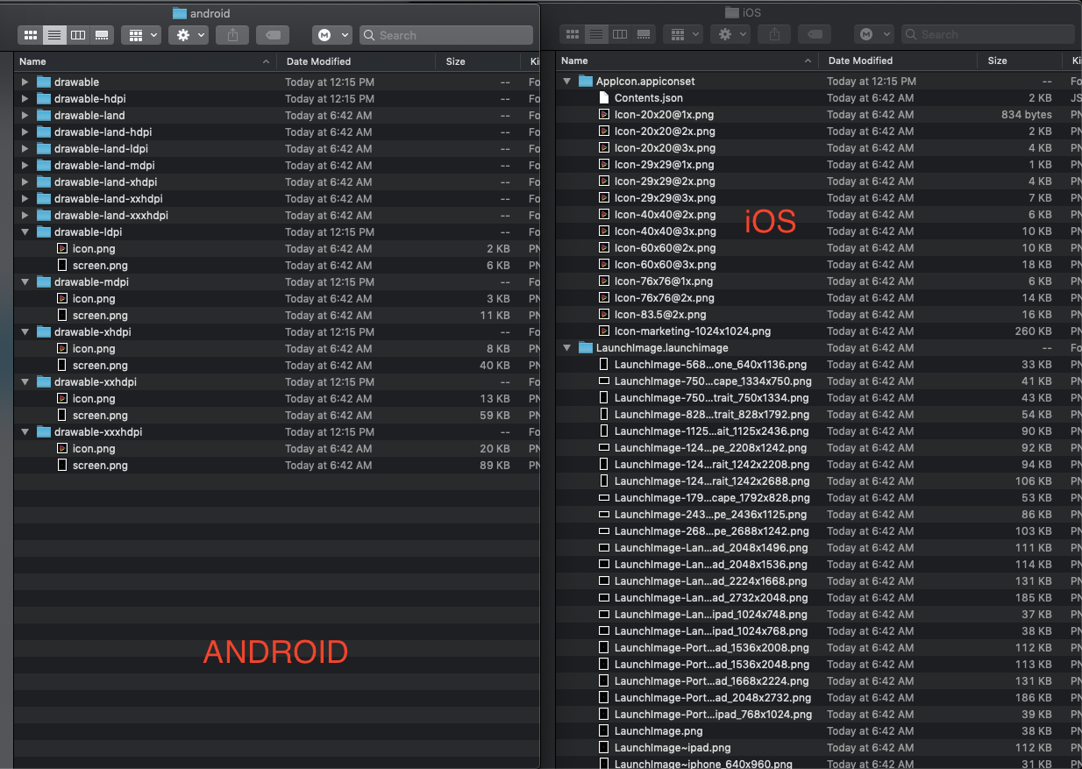Image resolution: width=1082 pixels, height=769 pixels.
Task: Select screen.png under drawable-xhdpi
Action: point(100,365)
